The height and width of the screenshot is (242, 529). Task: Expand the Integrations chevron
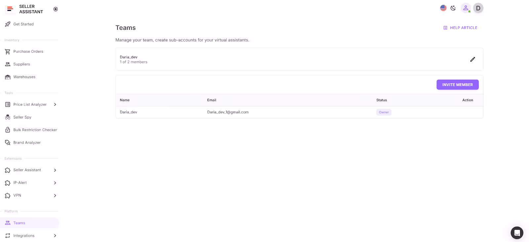pos(55,236)
